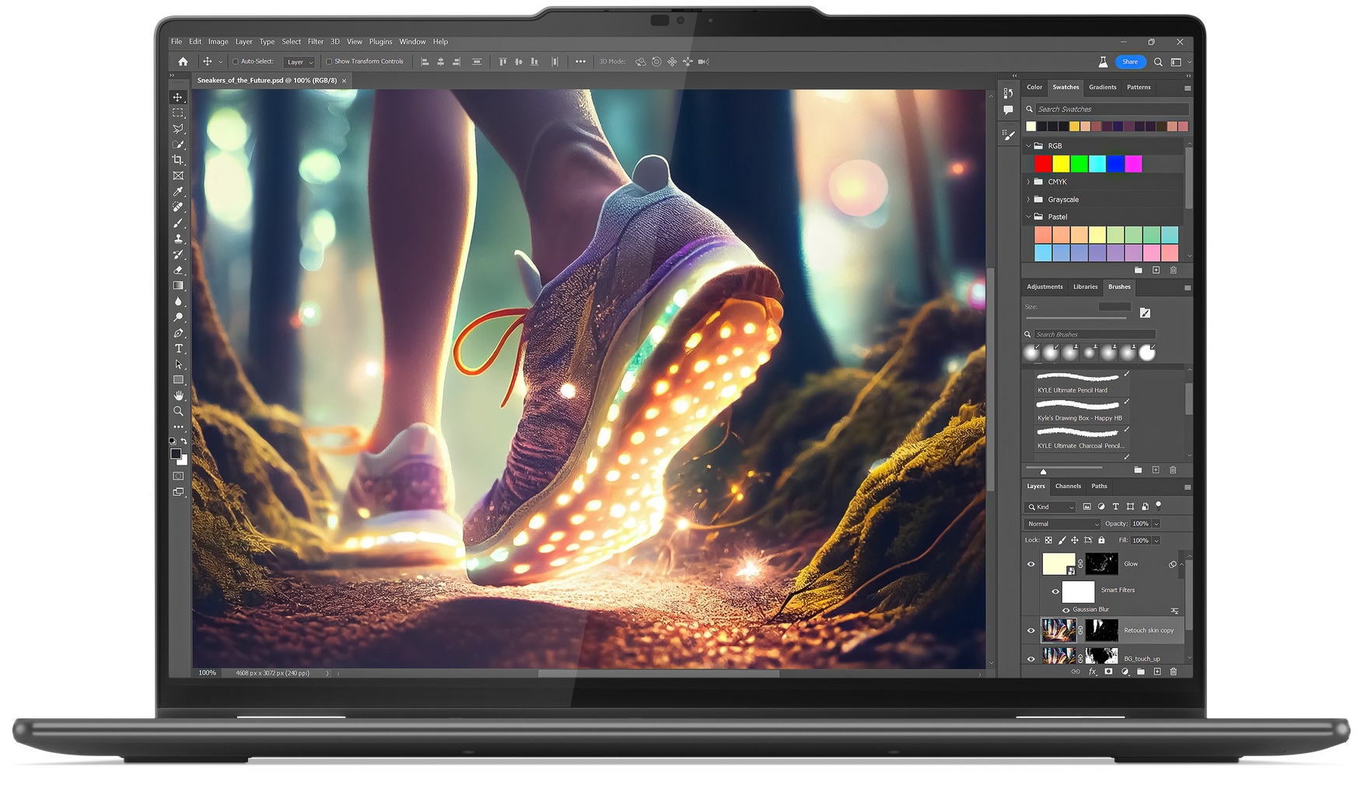
Task: Select the Horizontal Type tool
Action: tap(178, 348)
